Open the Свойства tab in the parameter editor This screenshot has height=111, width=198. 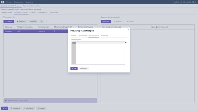(74, 36)
